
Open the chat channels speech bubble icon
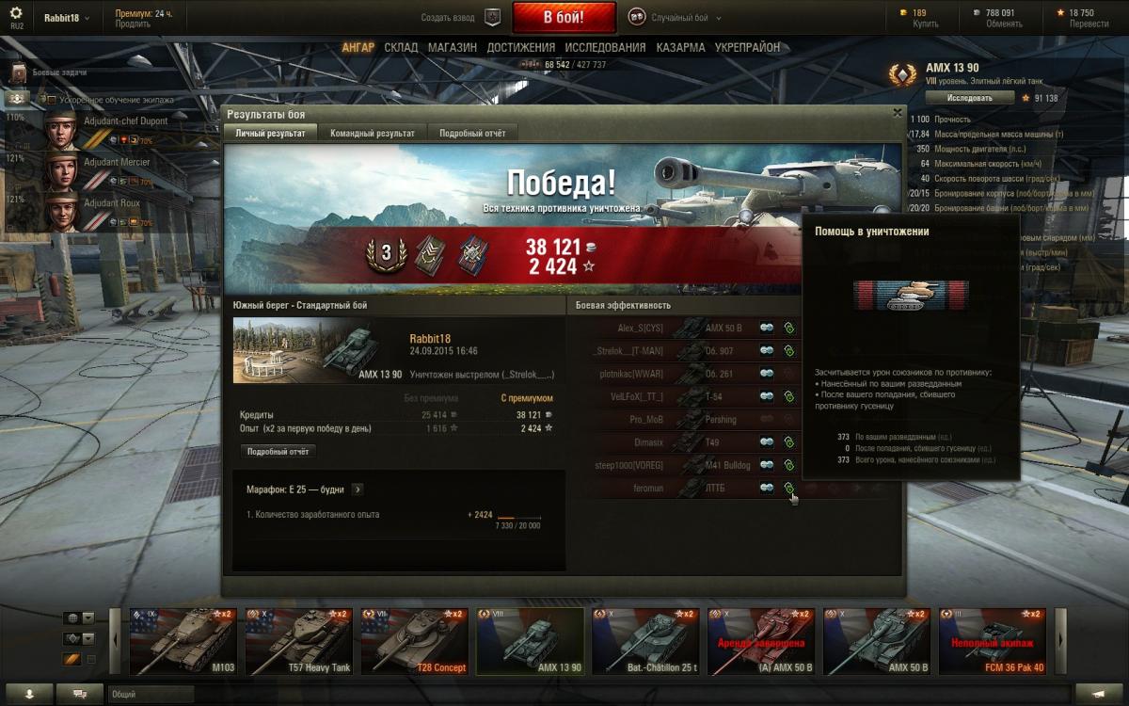(80, 693)
